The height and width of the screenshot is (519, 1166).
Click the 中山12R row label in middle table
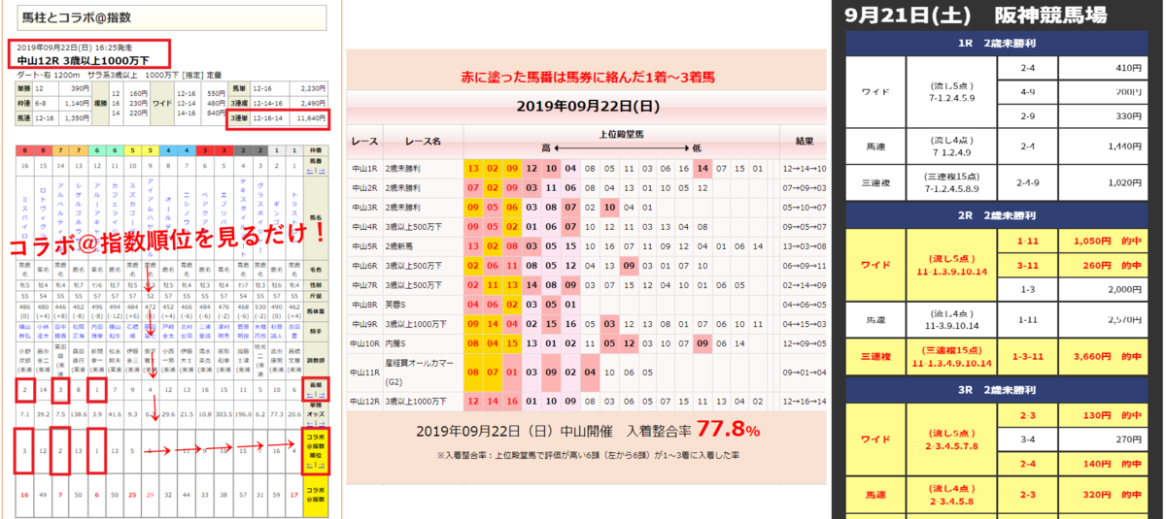tap(366, 401)
